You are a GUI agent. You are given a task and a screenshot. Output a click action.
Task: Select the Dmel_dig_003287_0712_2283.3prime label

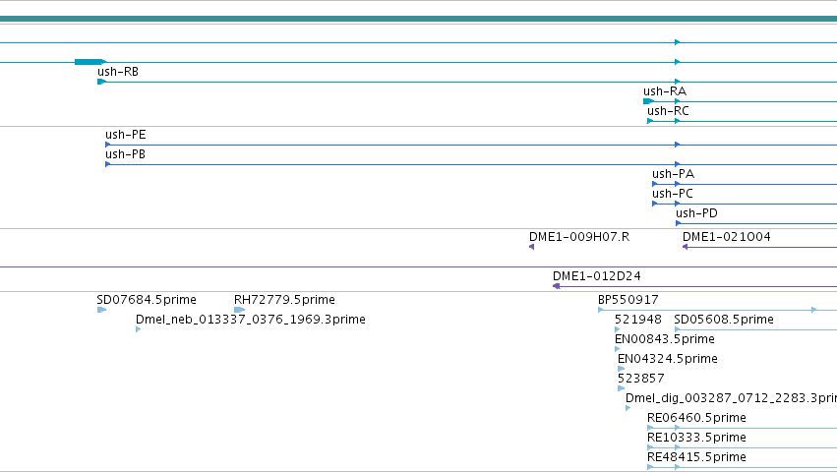[x=731, y=399]
